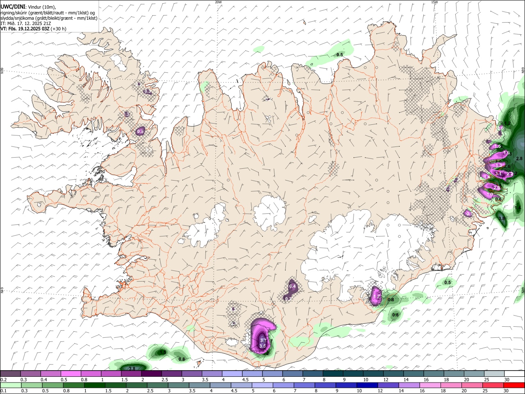
Task: Click the UWC/DINI title text
Action: [x=13, y=7]
